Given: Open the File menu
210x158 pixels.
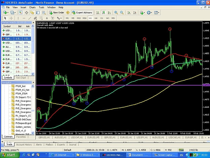Looking at the screenshot, I should coord(8,7).
